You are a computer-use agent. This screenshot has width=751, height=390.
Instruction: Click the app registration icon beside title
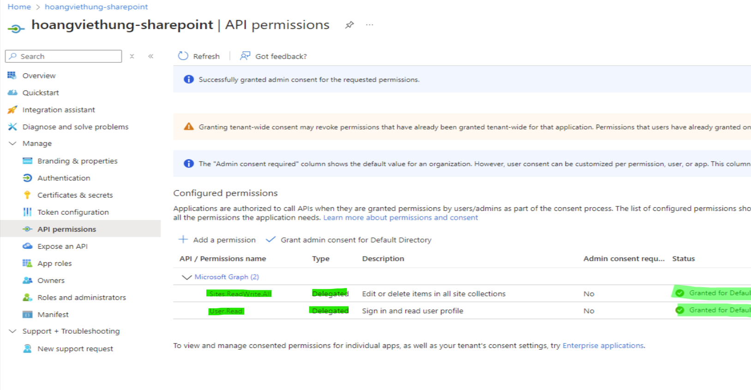(16, 29)
